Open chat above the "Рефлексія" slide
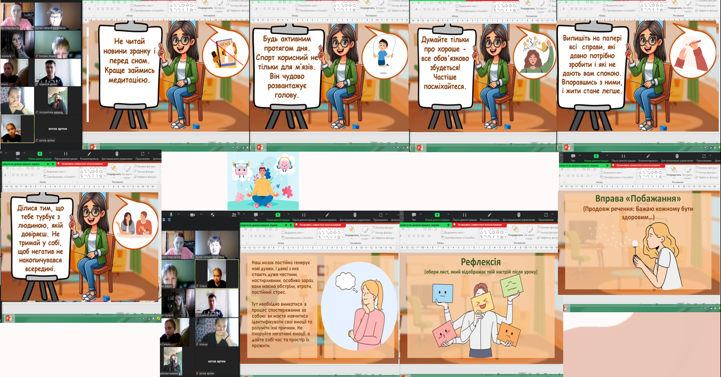 click(414, 216)
